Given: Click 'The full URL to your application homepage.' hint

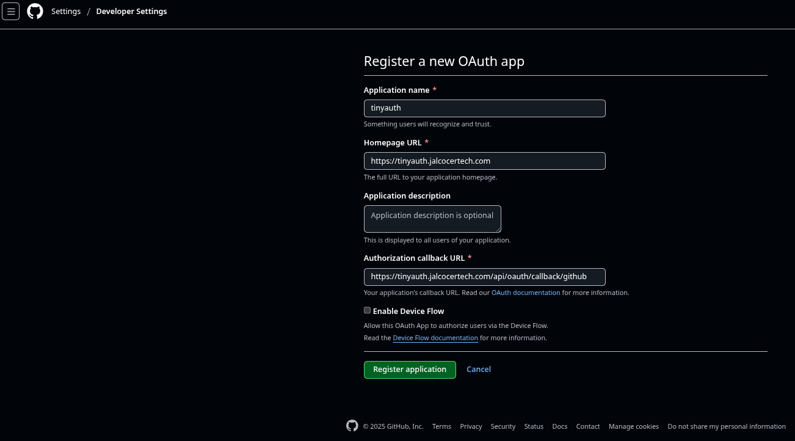Looking at the screenshot, I should pyautogui.click(x=430, y=177).
